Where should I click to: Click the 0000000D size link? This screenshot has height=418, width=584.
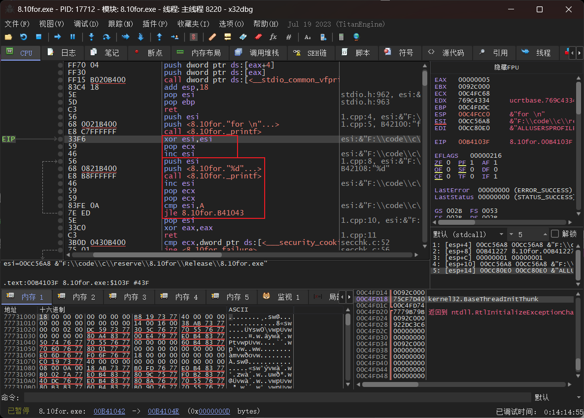click(214, 411)
